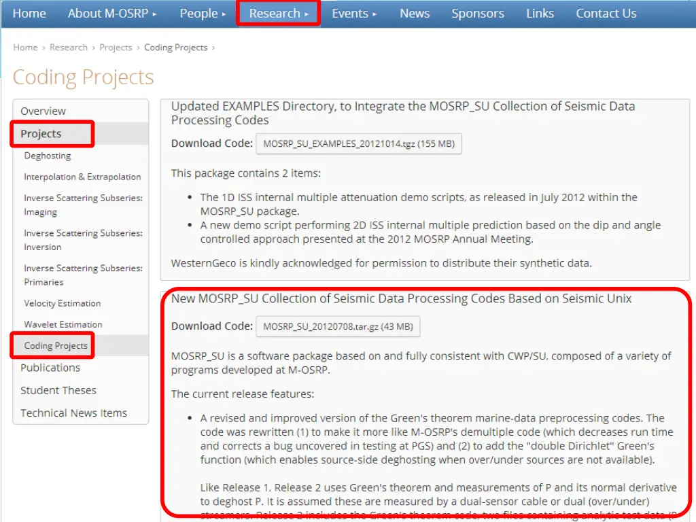Open the Links page
The width and height of the screenshot is (696, 522).
(540, 14)
